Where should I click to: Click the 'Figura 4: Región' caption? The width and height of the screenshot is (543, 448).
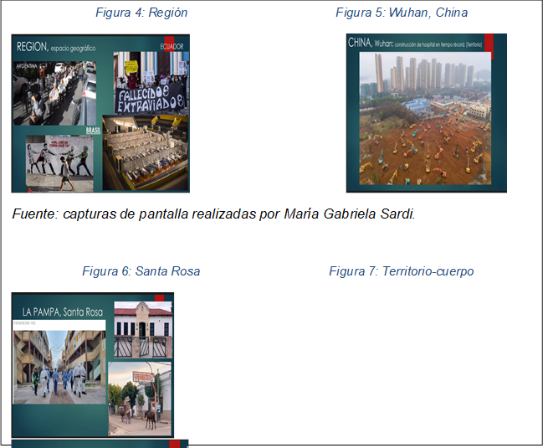pyautogui.click(x=141, y=13)
